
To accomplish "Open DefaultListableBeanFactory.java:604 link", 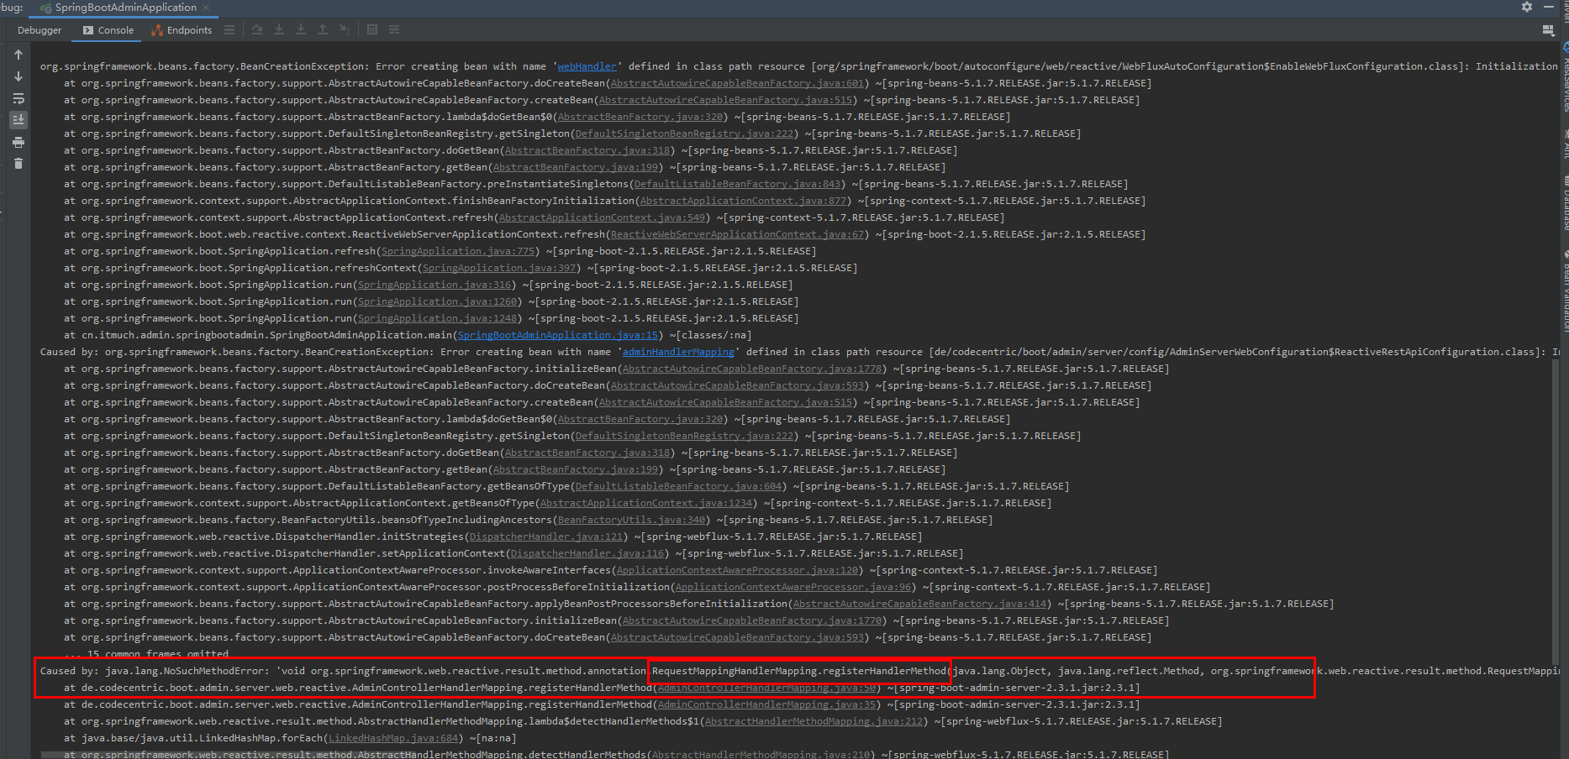I will [678, 486].
